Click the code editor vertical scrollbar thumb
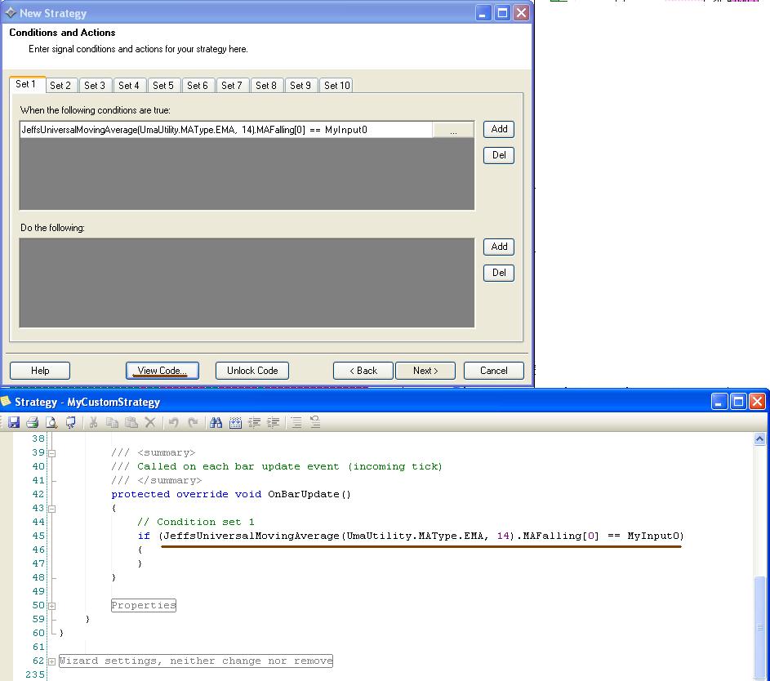770x681 pixels. click(x=759, y=626)
